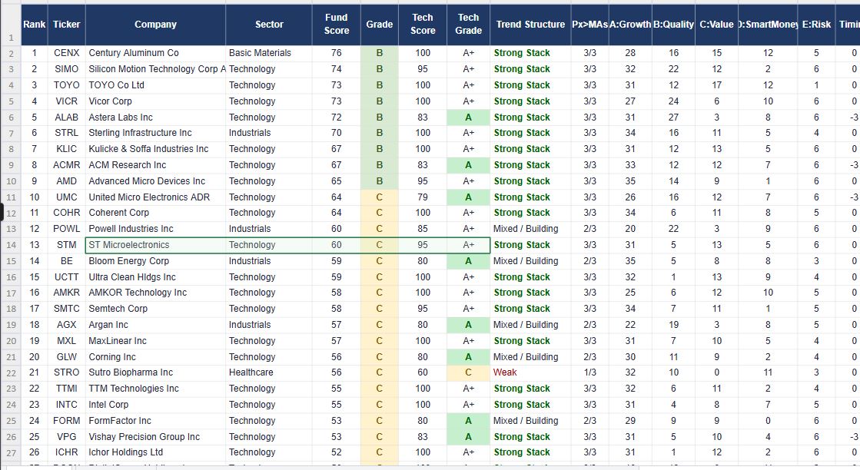Select Century Aluminum green Grade B cell
The width and height of the screenshot is (860, 470).
[x=380, y=53]
